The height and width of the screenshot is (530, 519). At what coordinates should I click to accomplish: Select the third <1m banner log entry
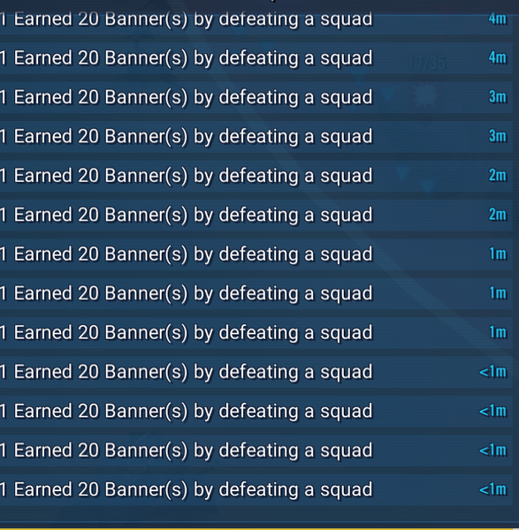[x=256, y=450]
